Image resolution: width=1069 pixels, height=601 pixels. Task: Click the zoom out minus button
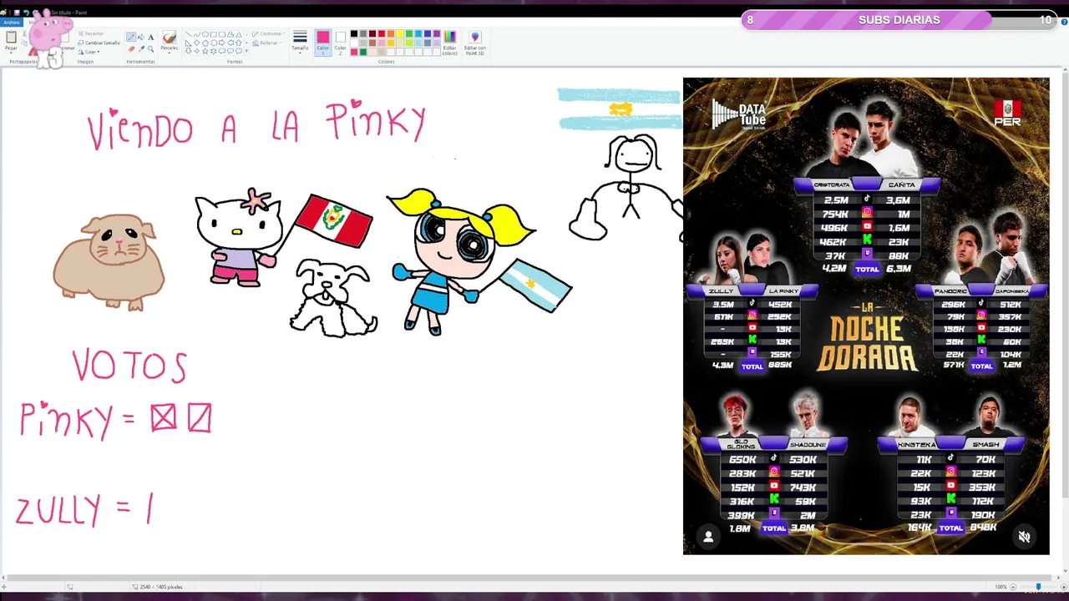(x=1013, y=587)
